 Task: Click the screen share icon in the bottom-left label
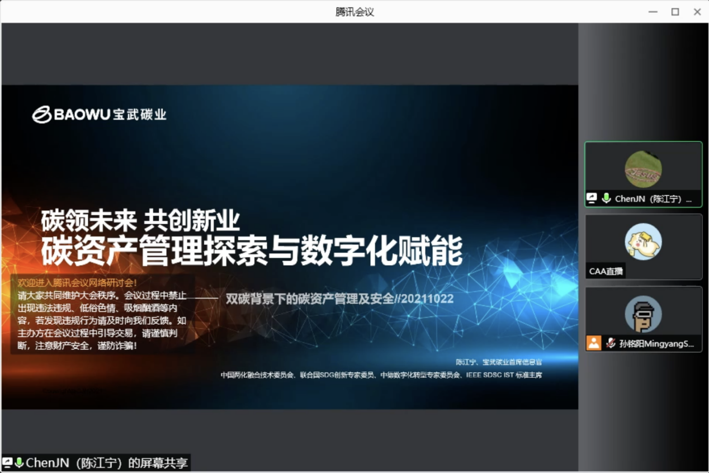(x=7, y=463)
